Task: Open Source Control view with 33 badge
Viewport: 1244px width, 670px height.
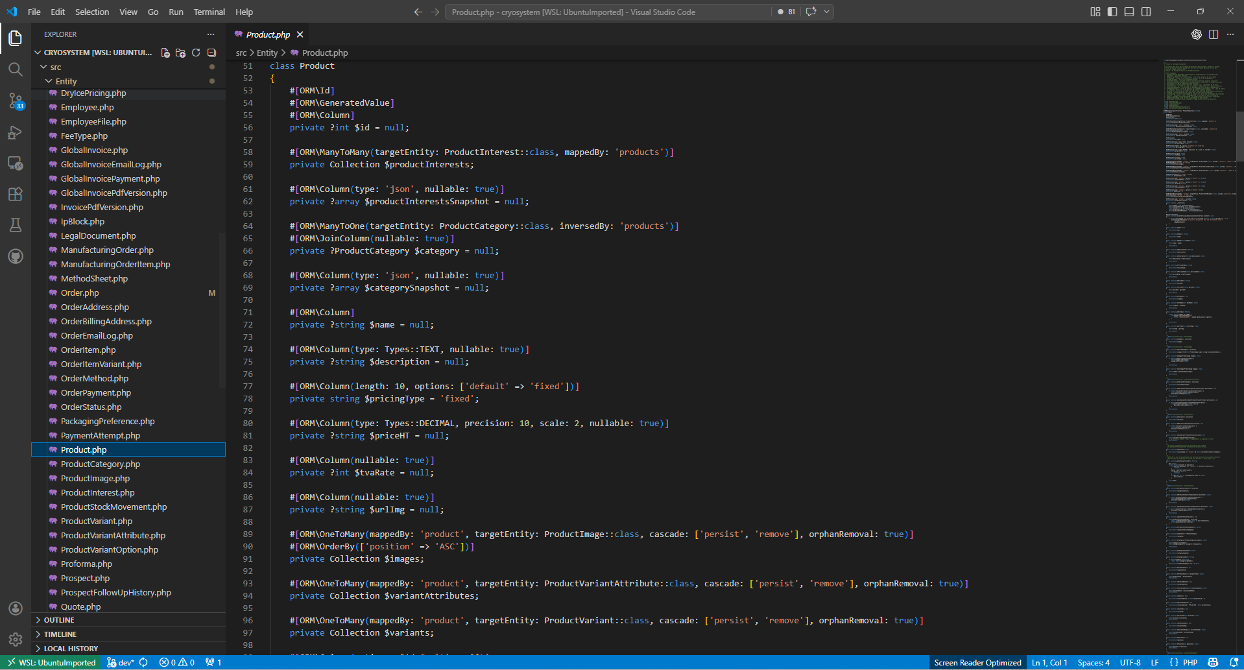Action: point(16,101)
